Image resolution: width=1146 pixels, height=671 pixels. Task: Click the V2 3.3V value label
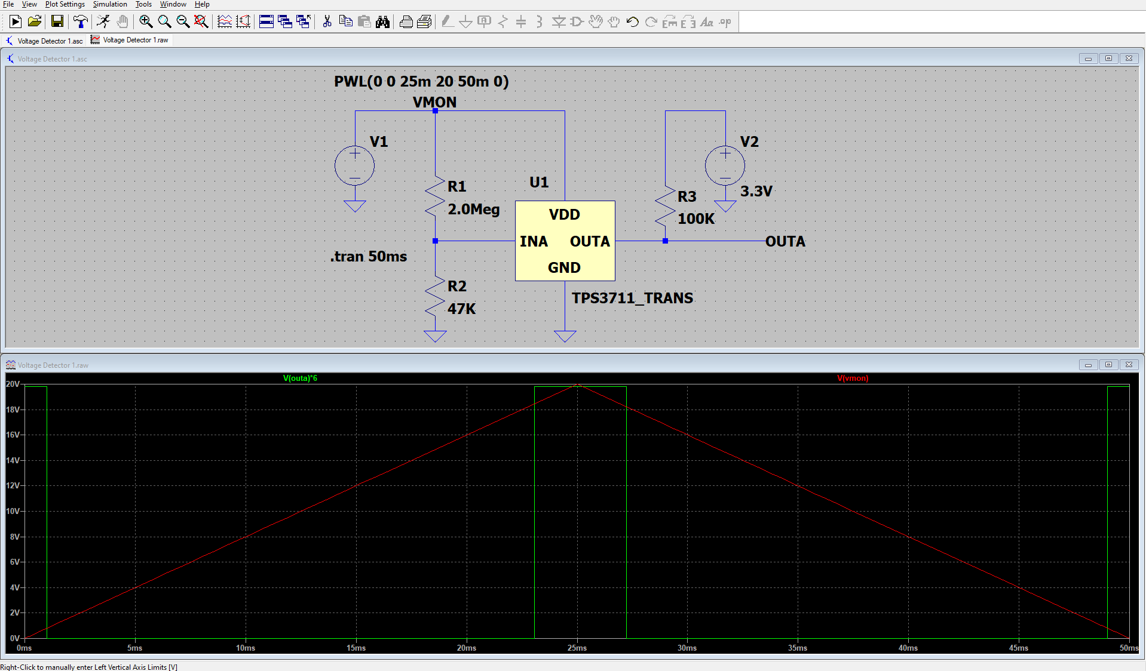click(x=756, y=191)
